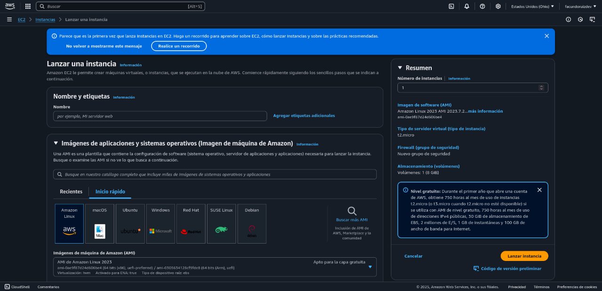Click the Buscar más AMI magnifier icon
The image size is (602, 291).
[x=352, y=211]
